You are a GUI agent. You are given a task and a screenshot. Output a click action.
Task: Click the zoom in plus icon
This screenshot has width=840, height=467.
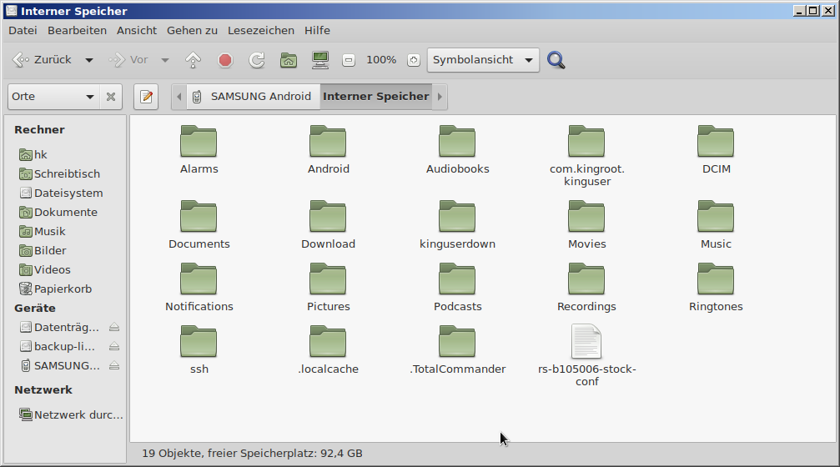coord(413,60)
